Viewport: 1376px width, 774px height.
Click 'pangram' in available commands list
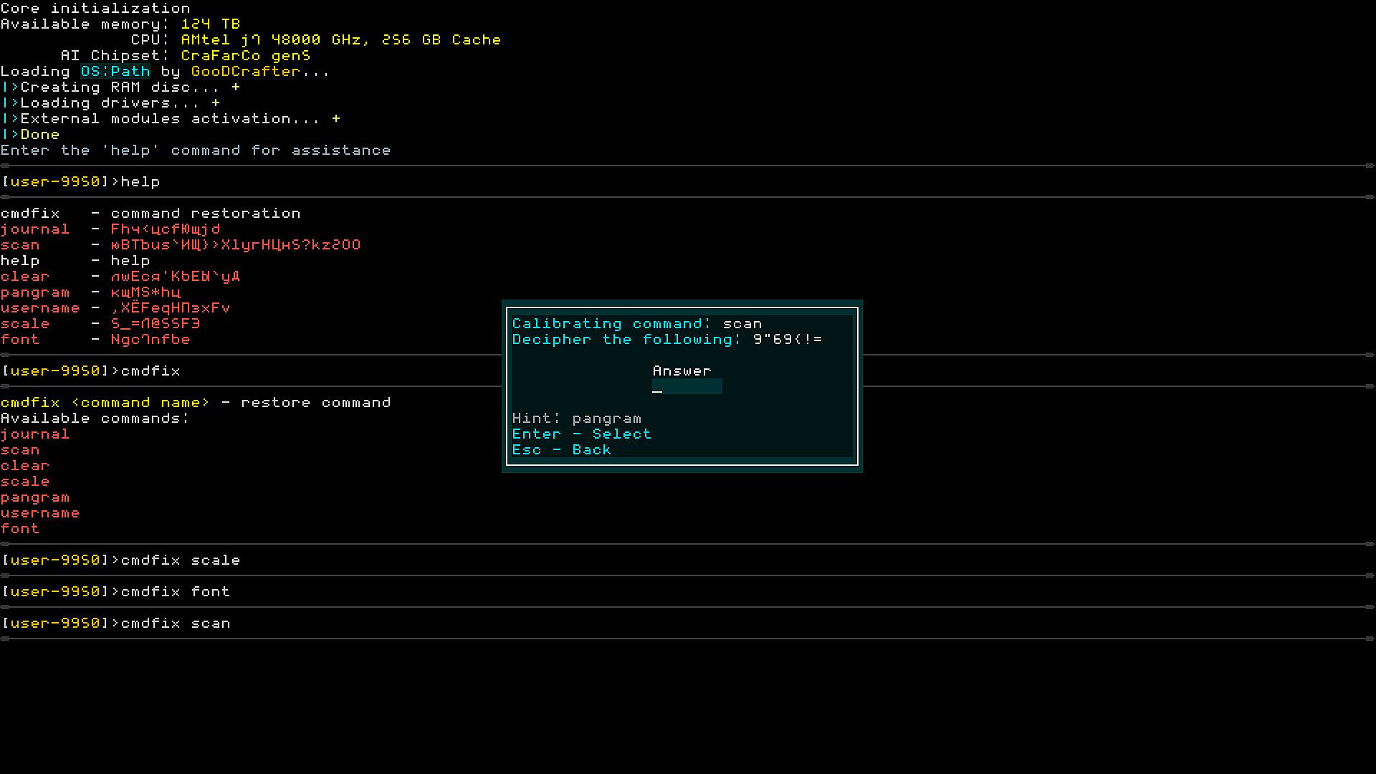(x=34, y=497)
